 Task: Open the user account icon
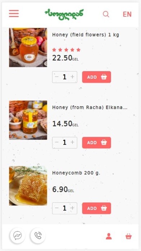(x=109, y=236)
